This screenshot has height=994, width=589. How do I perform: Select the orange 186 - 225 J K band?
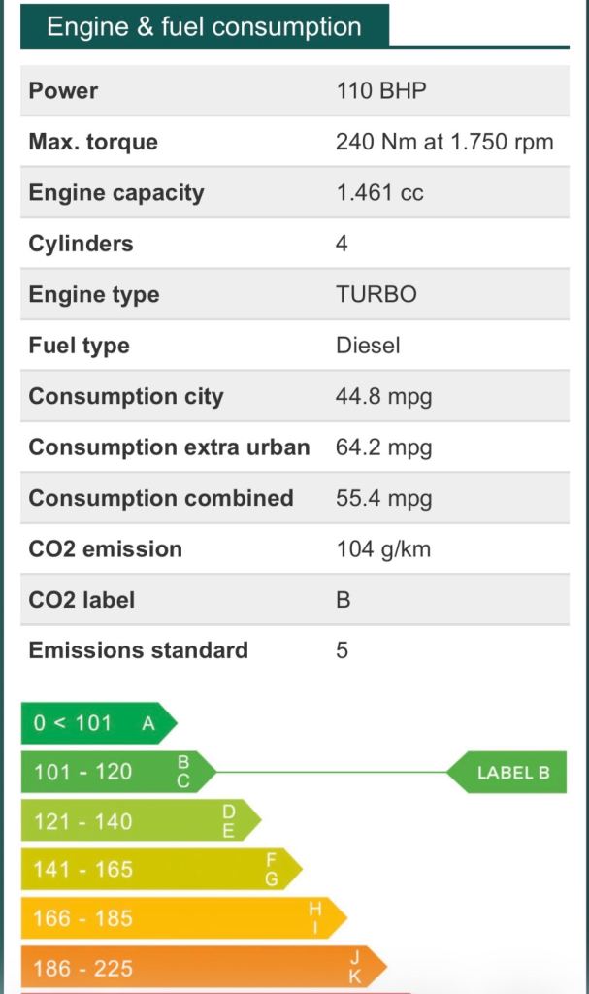204,967
